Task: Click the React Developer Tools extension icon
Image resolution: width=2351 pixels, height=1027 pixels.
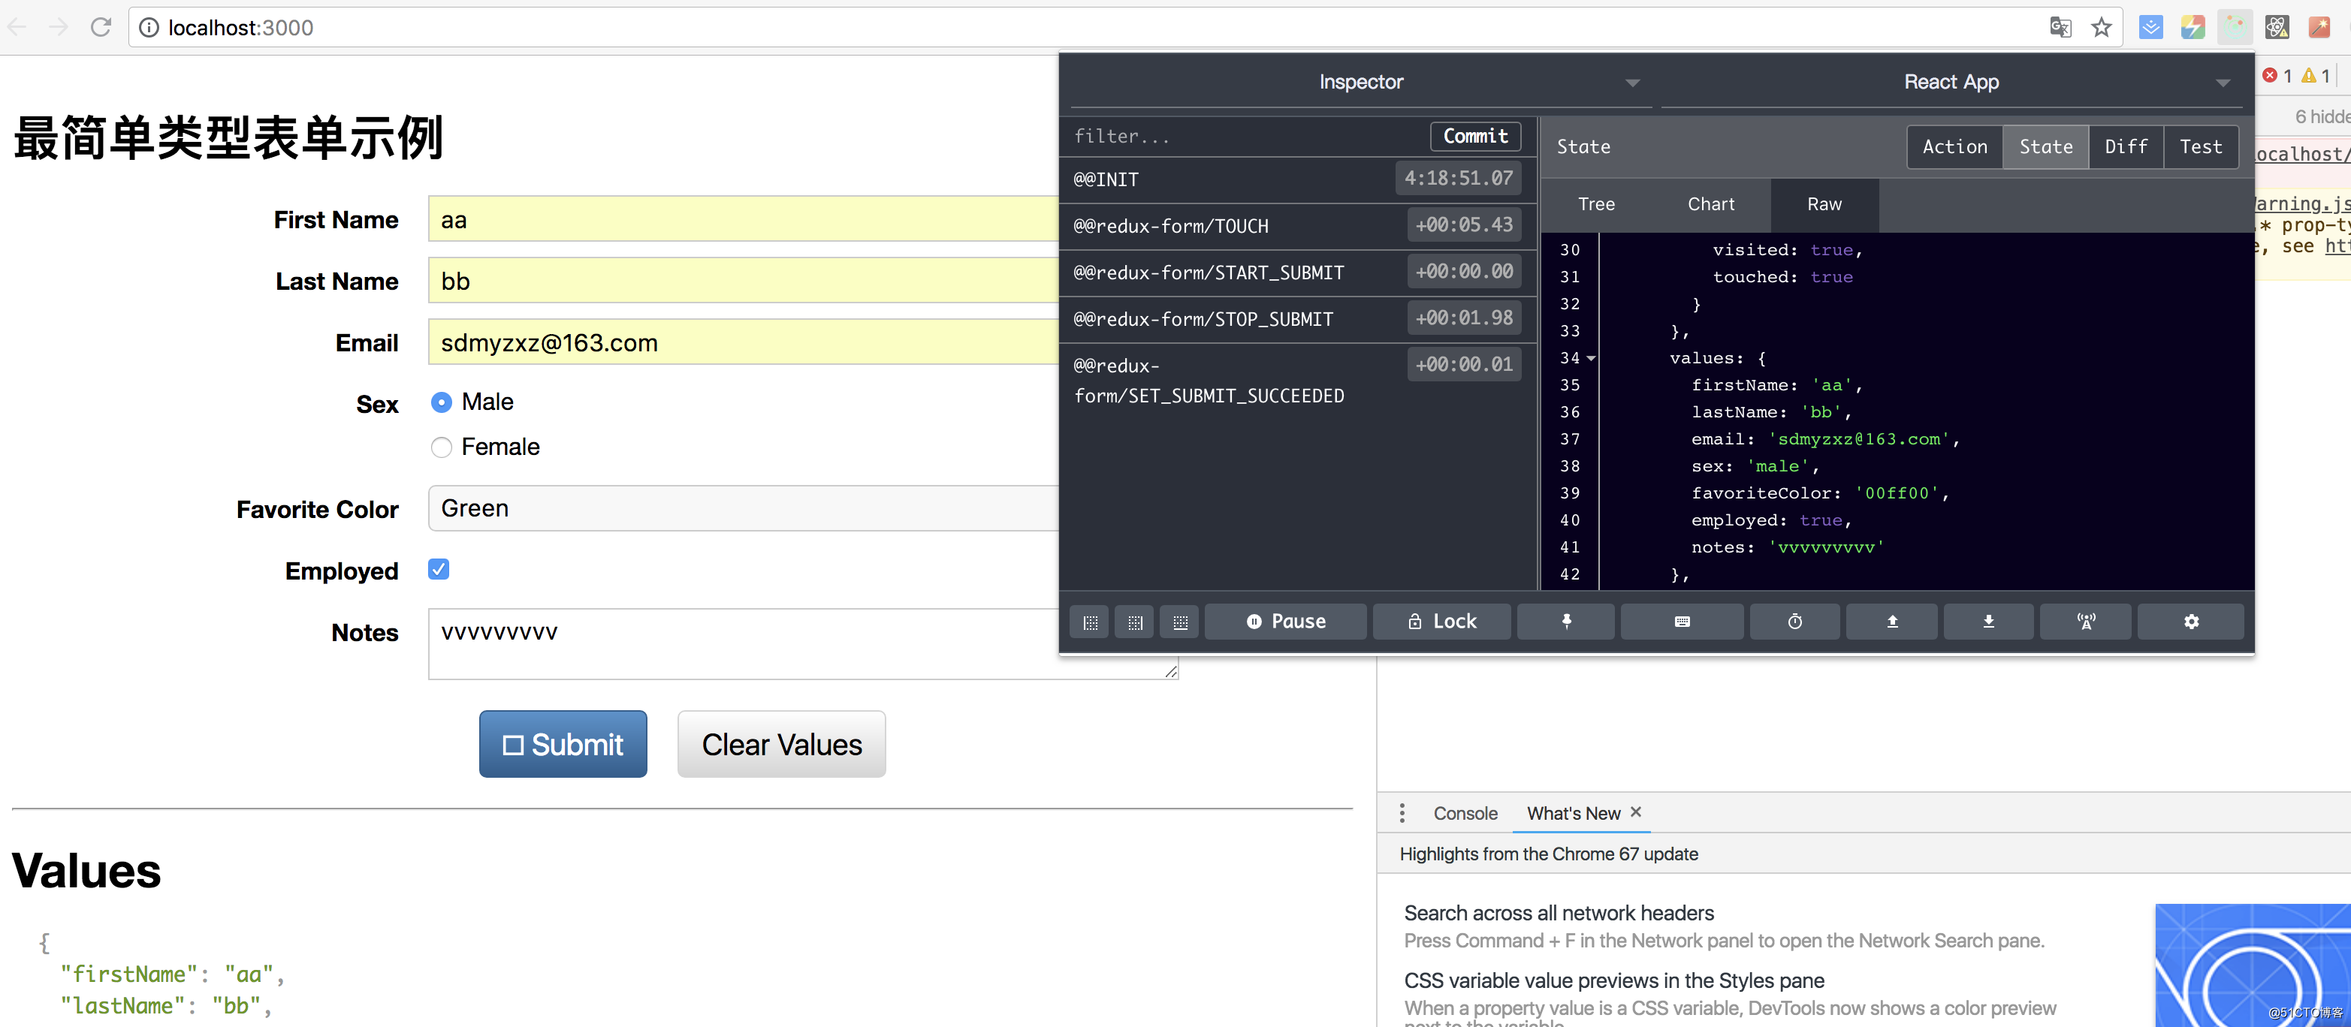Action: [2276, 27]
